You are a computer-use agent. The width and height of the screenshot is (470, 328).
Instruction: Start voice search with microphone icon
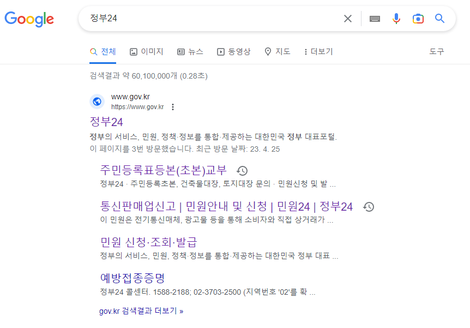(x=396, y=19)
